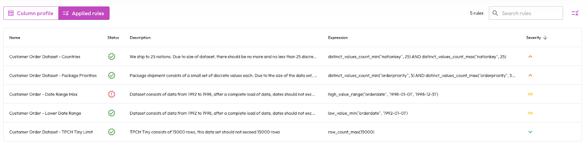
Task: Click medium severity icon for Date Range Max
Action: pyautogui.click(x=530, y=94)
